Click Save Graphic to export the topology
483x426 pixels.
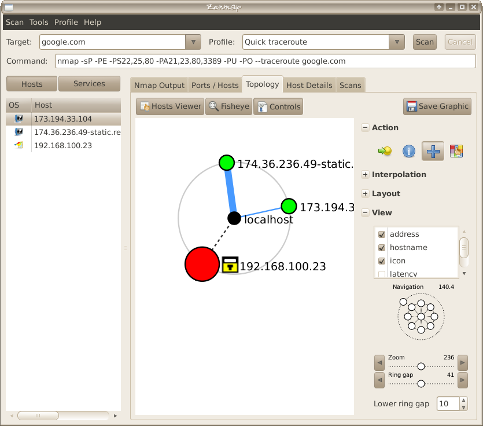pos(437,106)
